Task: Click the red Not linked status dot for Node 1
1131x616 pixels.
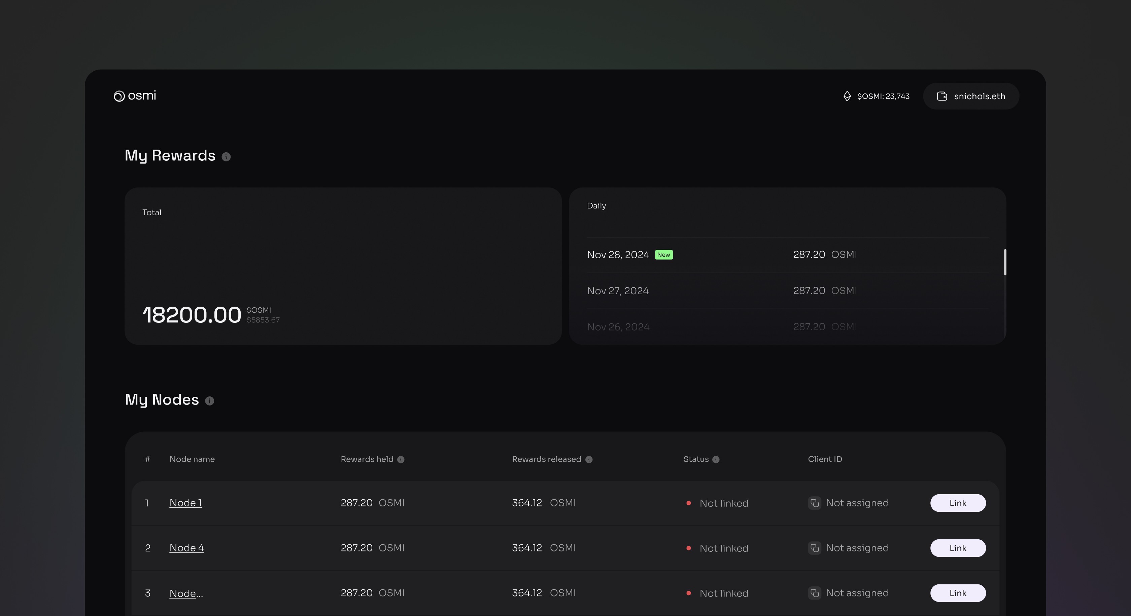Action: 689,504
